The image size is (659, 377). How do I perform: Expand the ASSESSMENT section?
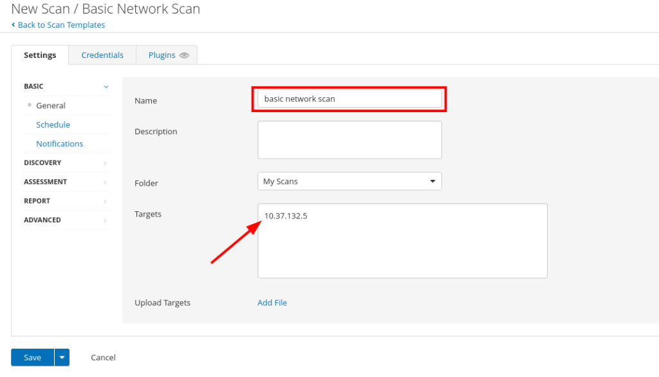(66, 182)
